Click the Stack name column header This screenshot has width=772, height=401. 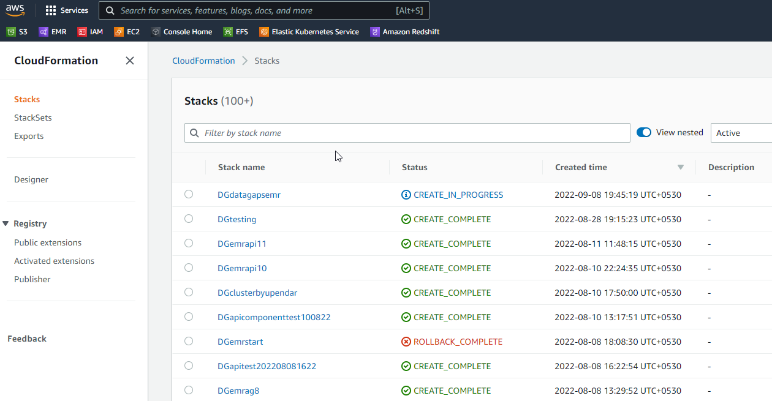tap(241, 167)
